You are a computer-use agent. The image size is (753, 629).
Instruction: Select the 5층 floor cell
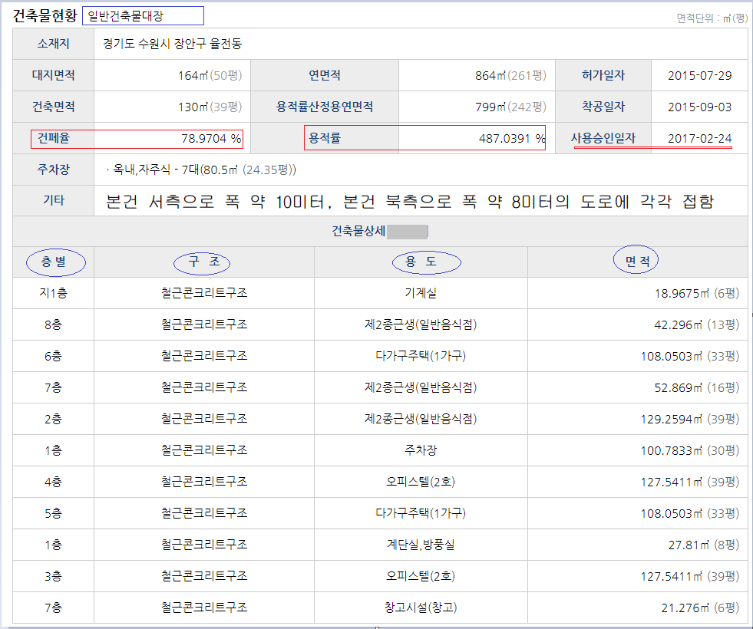(x=53, y=513)
